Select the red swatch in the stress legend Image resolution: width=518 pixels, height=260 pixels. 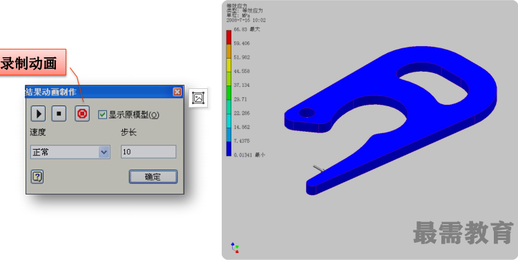pyautogui.click(x=229, y=37)
